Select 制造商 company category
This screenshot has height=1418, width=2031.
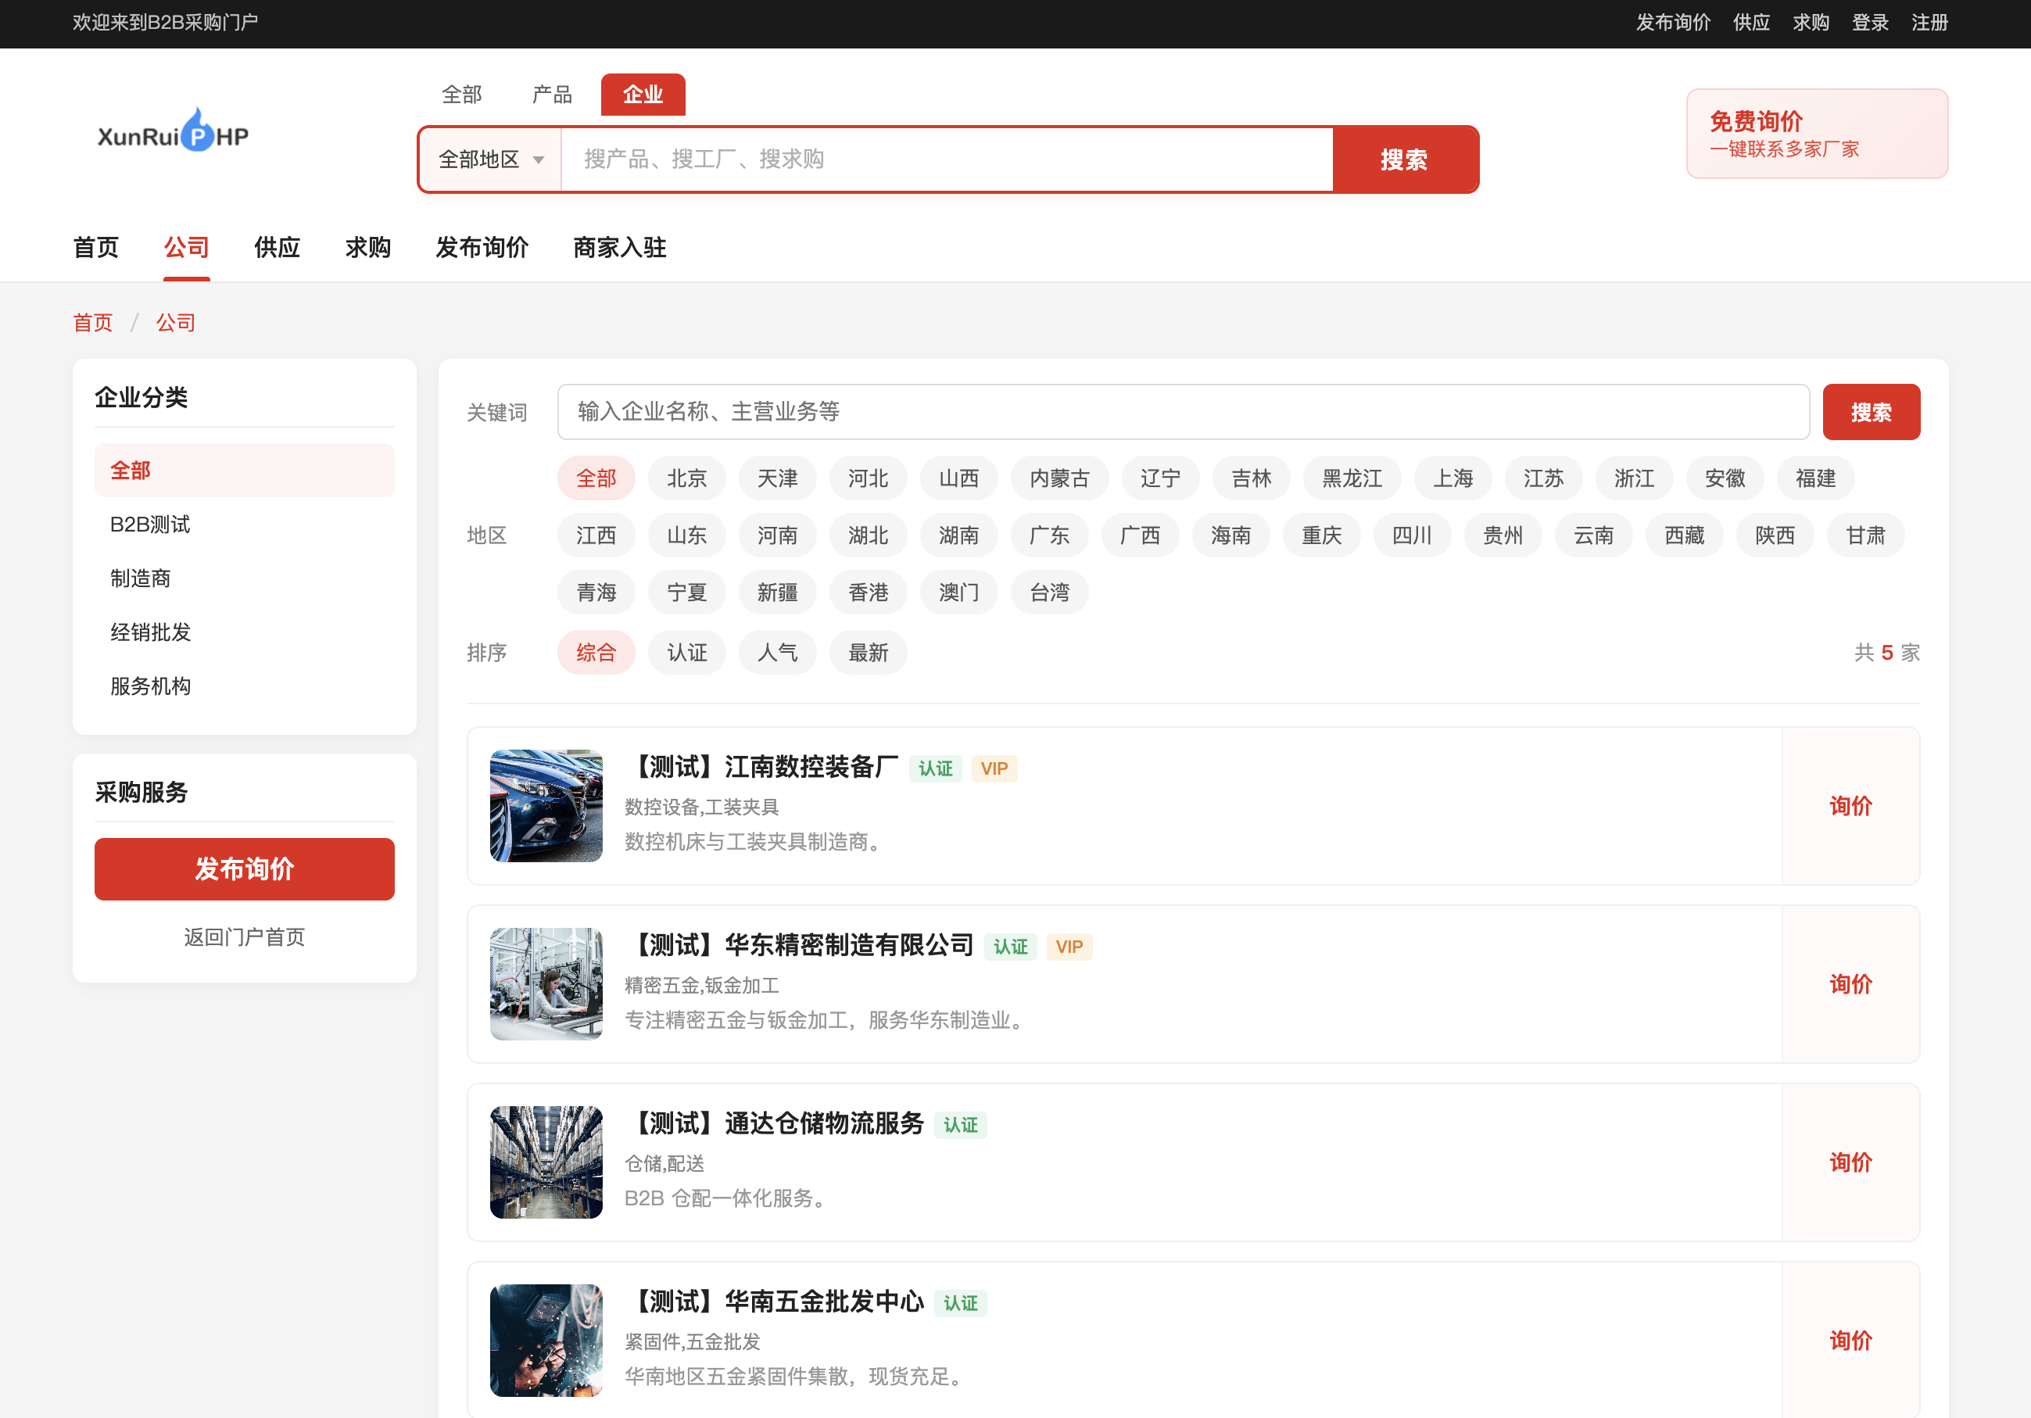click(244, 578)
